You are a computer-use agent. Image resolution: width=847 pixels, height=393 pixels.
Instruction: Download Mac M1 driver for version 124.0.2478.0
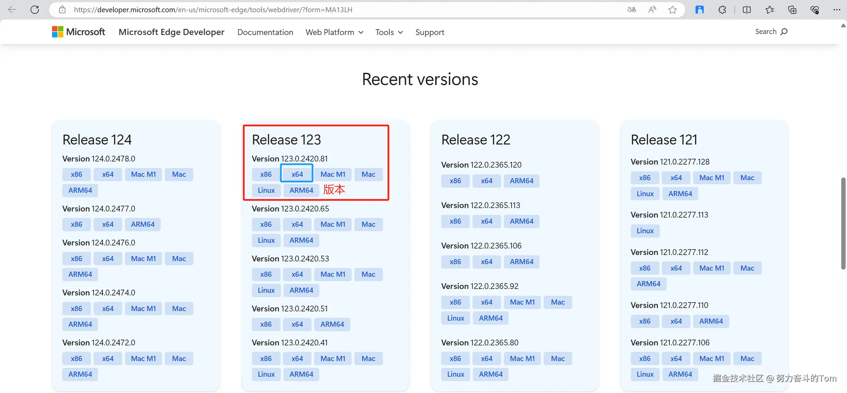click(x=143, y=174)
